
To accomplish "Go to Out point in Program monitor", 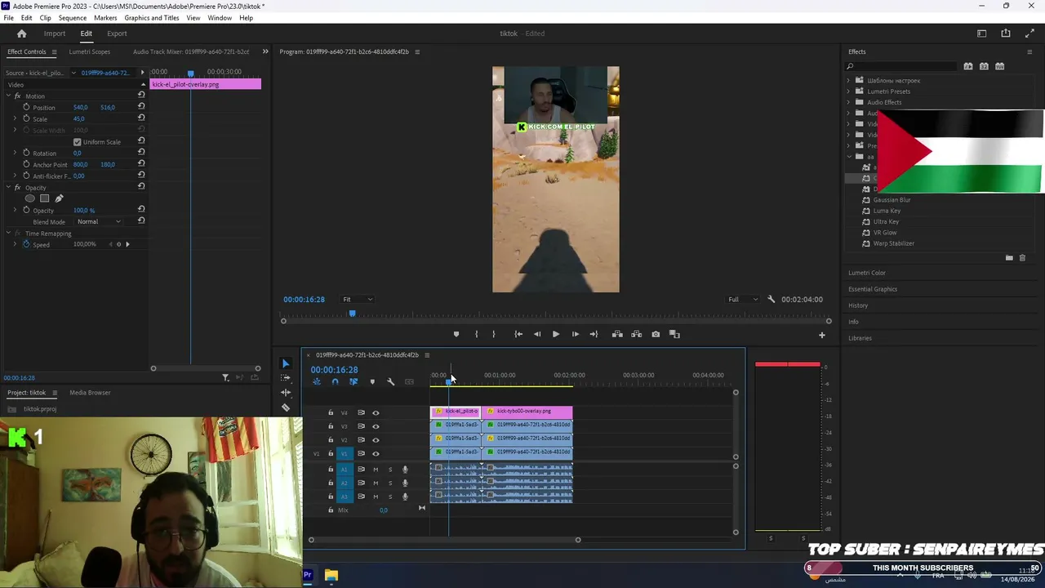I will [594, 334].
